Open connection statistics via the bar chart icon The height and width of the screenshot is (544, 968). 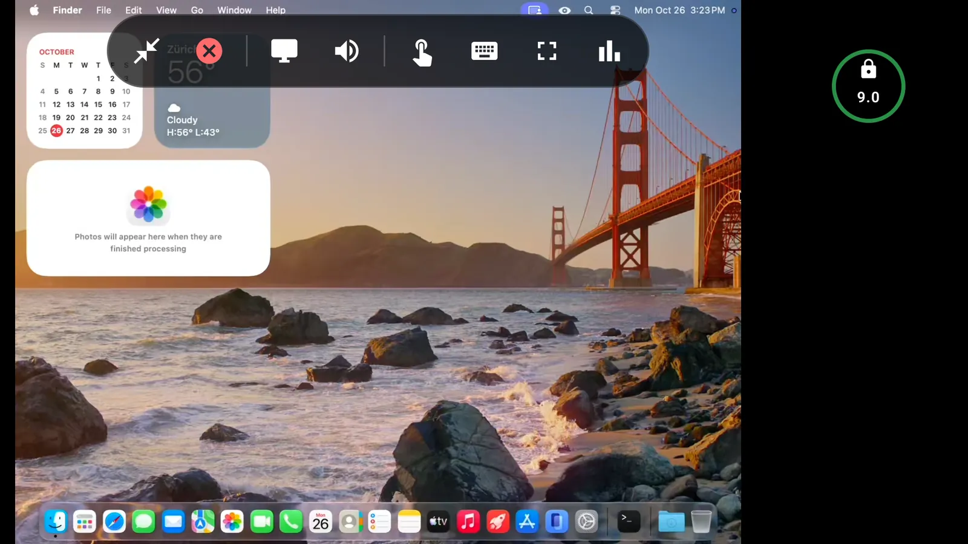point(609,51)
